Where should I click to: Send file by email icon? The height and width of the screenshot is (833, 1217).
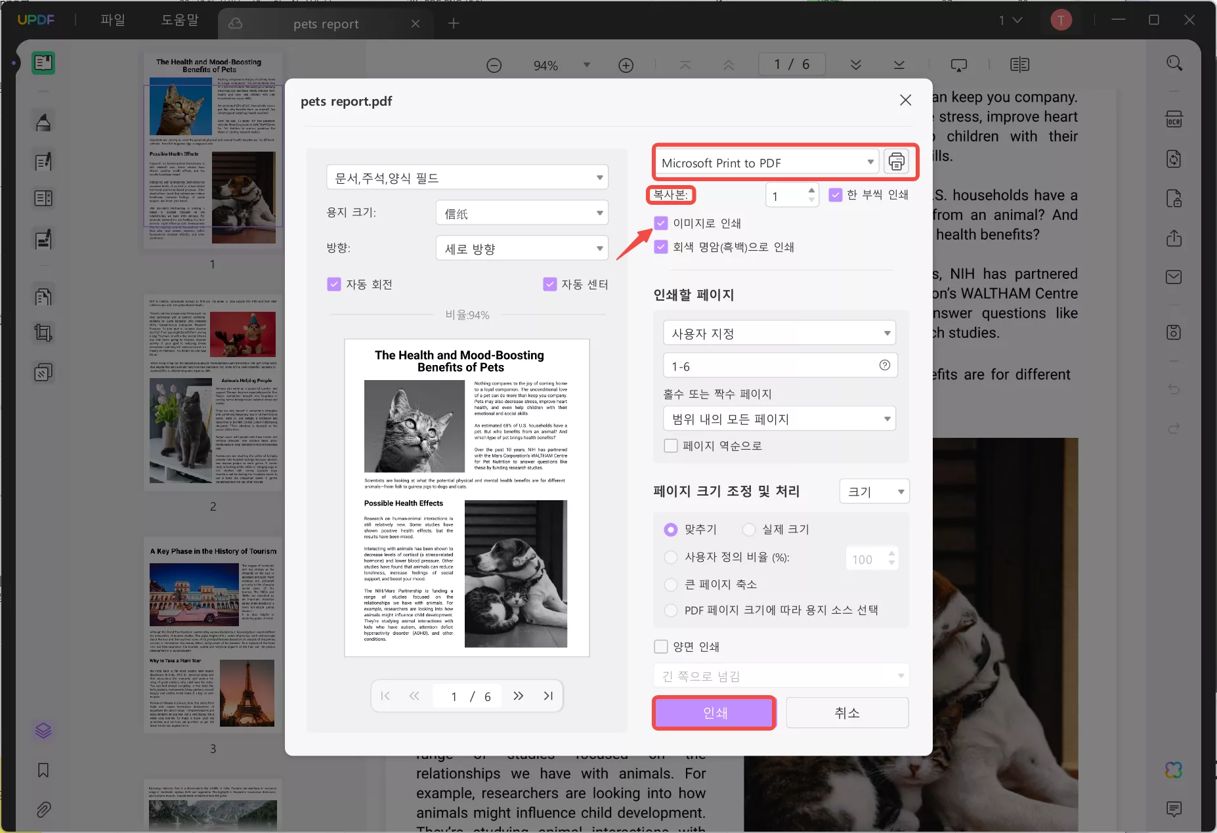coord(1174,277)
